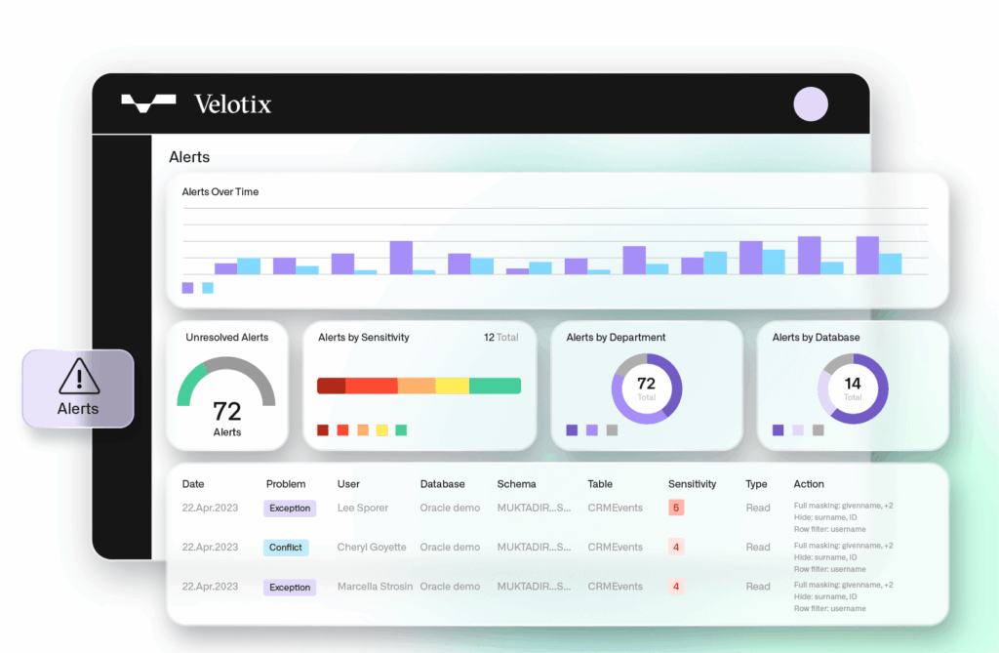
Task: Sort by the Problem column header
Action: [x=286, y=484]
